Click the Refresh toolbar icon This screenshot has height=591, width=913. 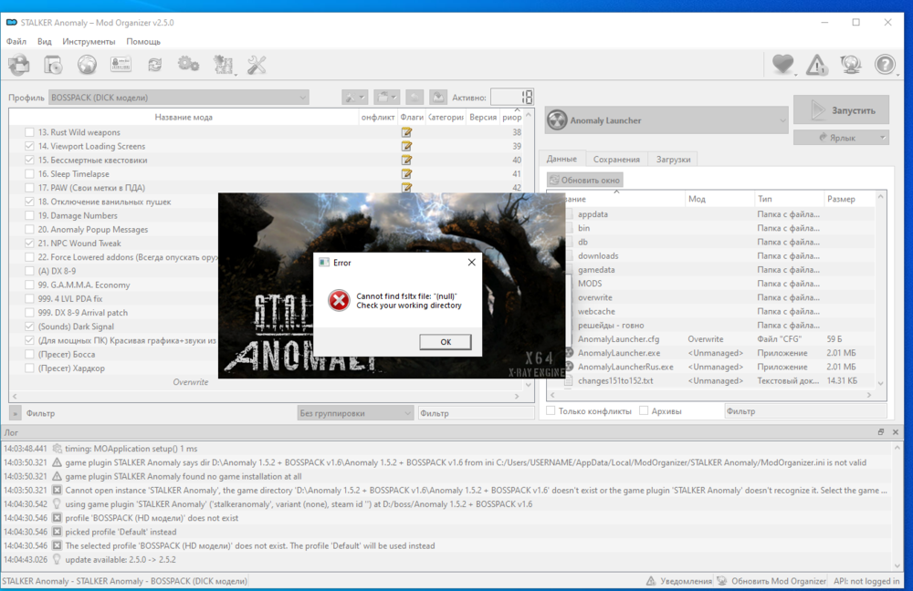154,65
